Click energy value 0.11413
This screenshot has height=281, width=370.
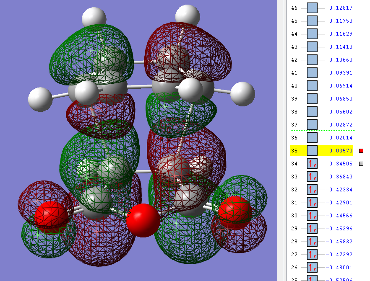(x=341, y=47)
